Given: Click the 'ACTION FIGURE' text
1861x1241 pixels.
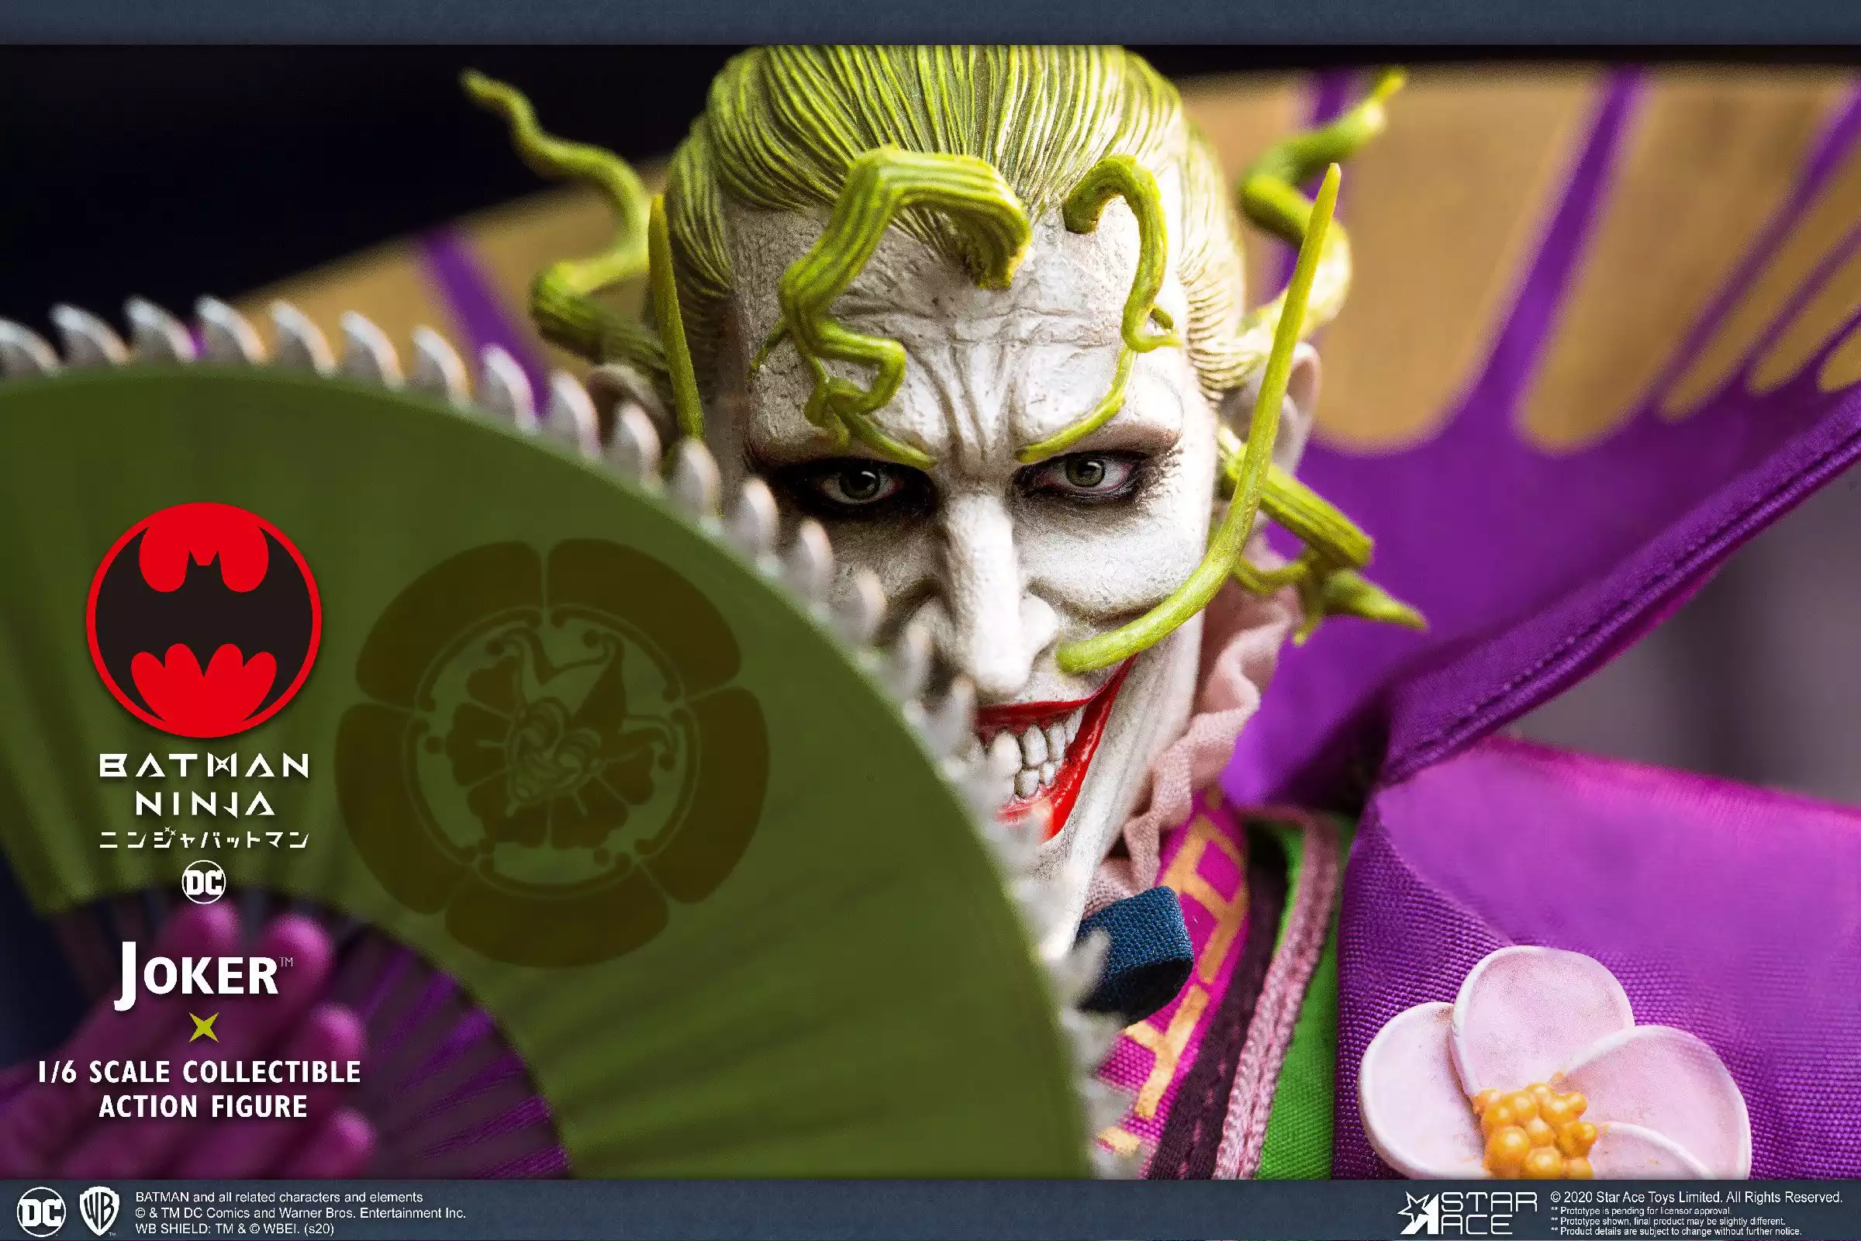Looking at the screenshot, I should [202, 1107].
